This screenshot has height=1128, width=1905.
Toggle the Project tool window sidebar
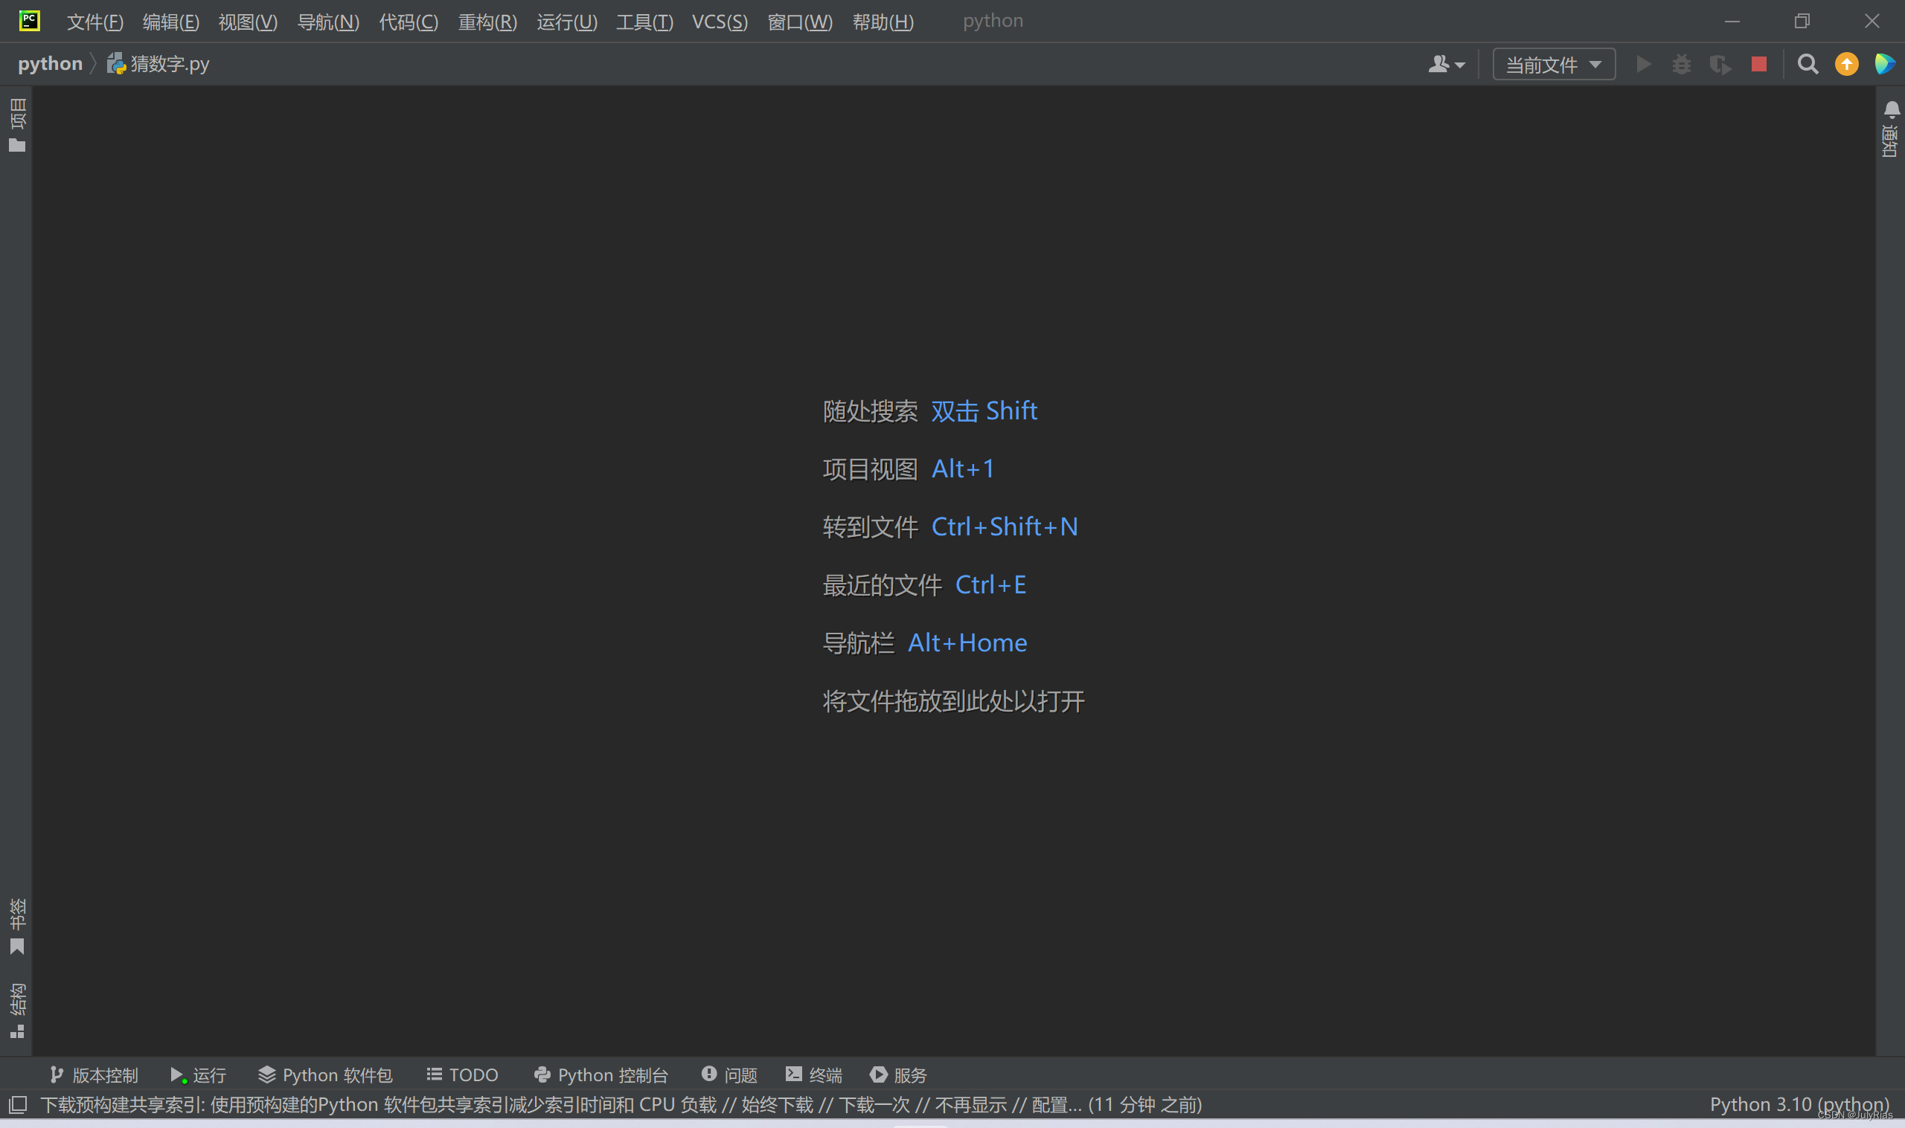(x=16, y=124)
